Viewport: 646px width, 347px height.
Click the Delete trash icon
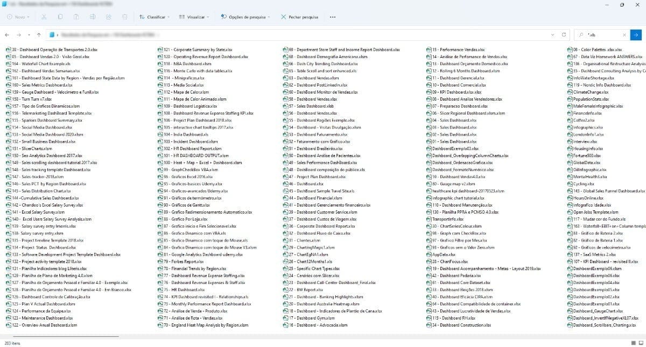click(124, 17)
